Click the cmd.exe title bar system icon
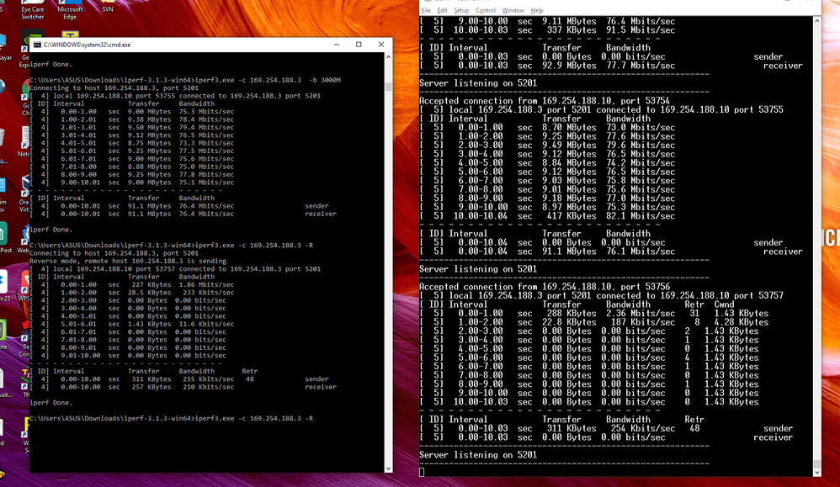 [x=37, y=45]
